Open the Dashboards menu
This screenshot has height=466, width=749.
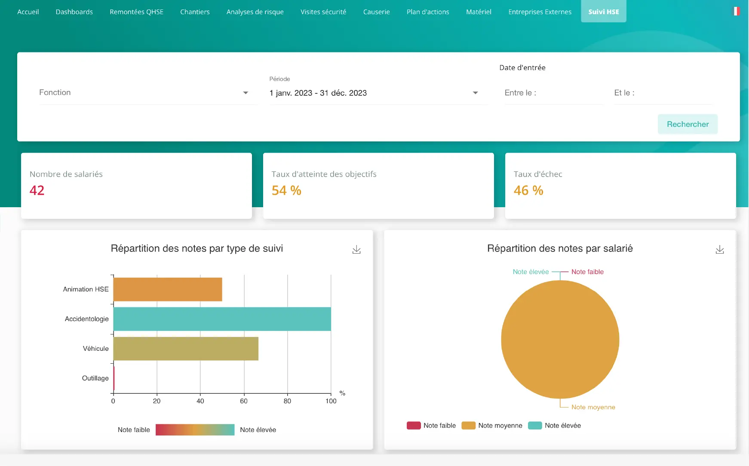(x=74, y=12)
